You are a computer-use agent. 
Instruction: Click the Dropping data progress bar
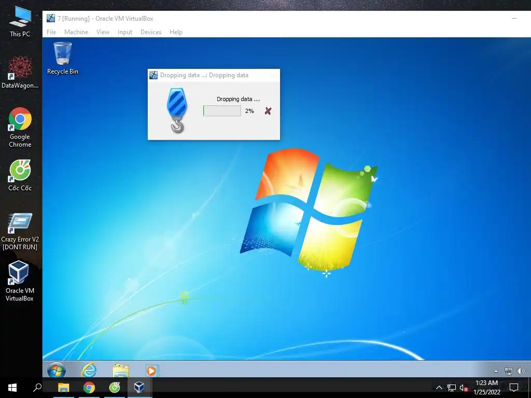(222, 111)
